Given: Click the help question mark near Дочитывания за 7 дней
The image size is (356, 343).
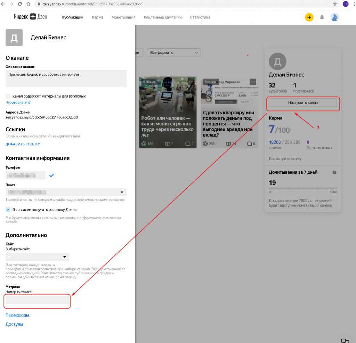Looking at the screenshot, I should (x=334, y=172).
